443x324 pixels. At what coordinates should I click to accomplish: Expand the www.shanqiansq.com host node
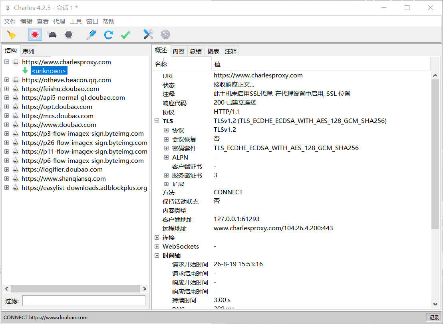6,179
